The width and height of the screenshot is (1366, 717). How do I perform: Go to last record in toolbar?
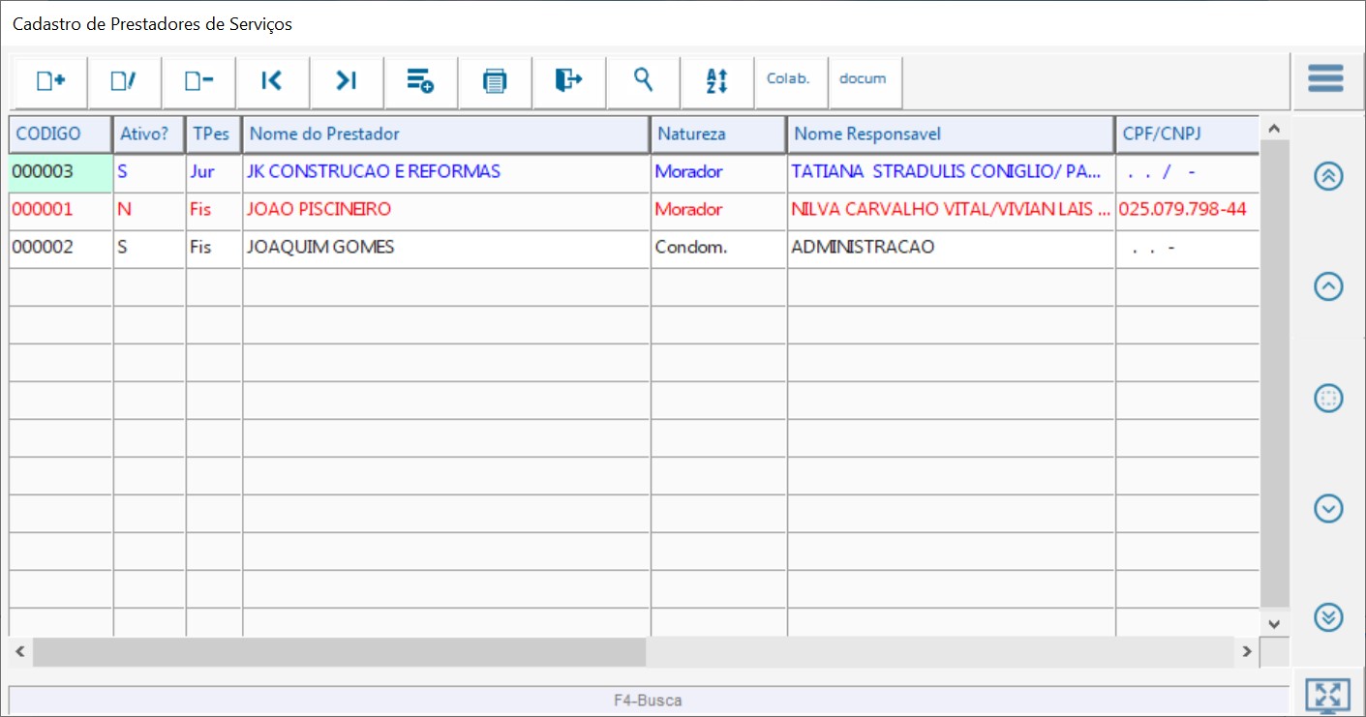pos(347,81)
